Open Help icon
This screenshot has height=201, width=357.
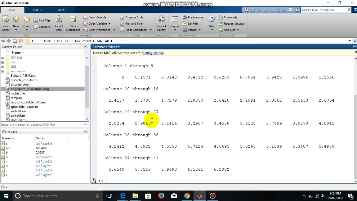(x=212, y=19)
